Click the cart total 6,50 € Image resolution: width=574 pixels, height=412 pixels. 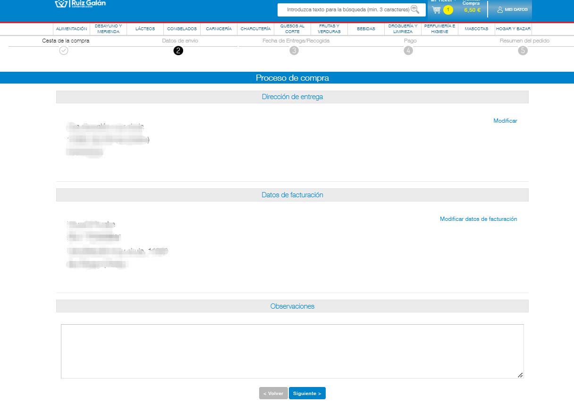coord(472,9)
